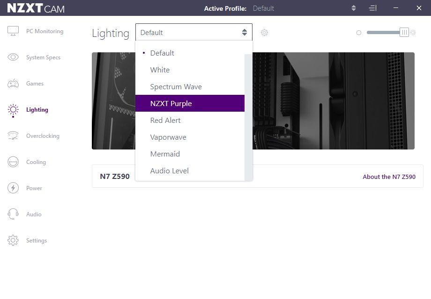Open the side panel list icon in title bar
431x299 pixels.
click(372, 8)
